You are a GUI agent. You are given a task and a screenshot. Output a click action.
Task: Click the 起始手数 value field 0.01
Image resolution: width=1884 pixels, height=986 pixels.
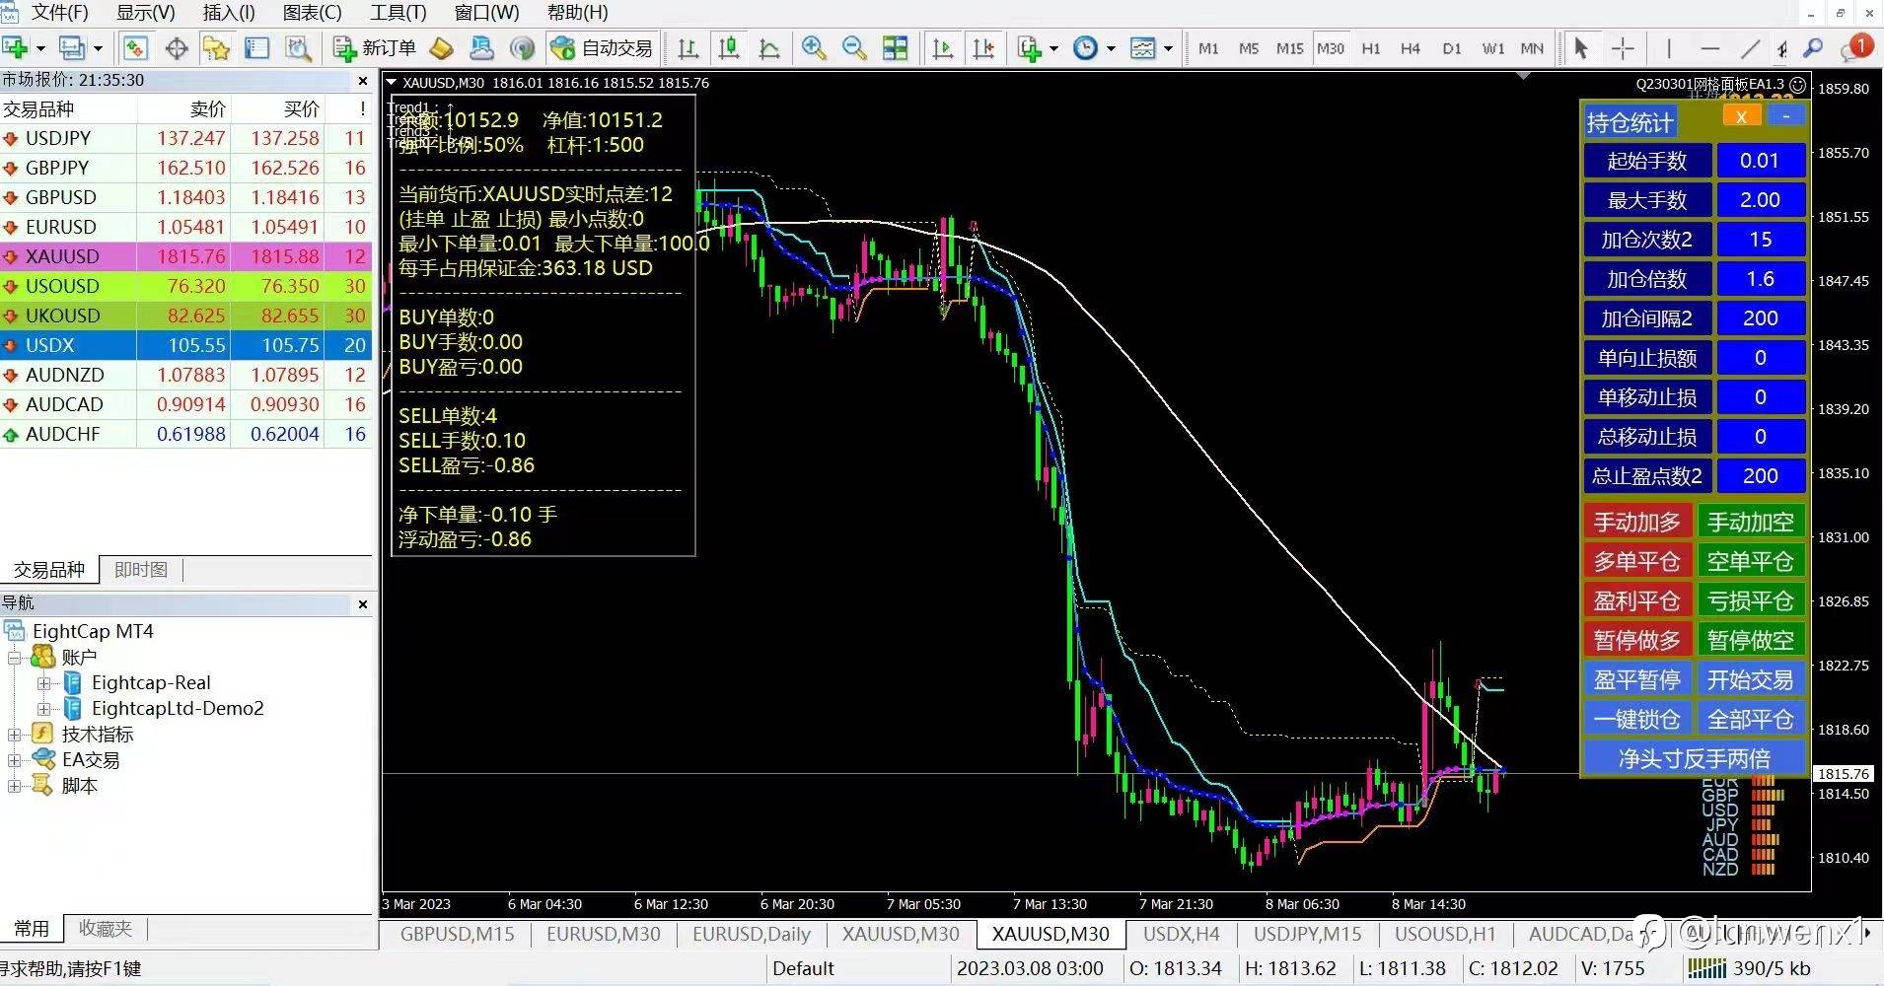(x=1761, y=161)
